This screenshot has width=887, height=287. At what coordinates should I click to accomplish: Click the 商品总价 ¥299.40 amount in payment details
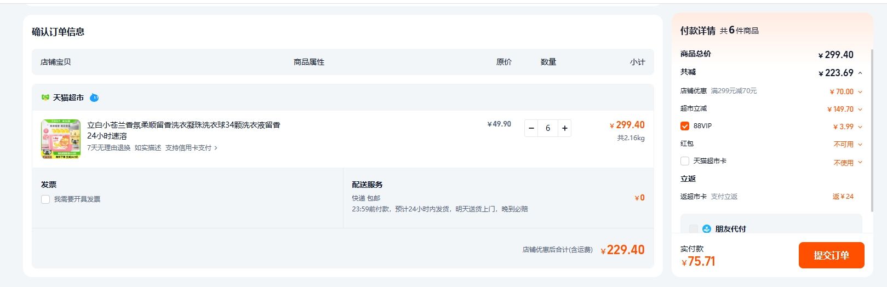(836, 55)
